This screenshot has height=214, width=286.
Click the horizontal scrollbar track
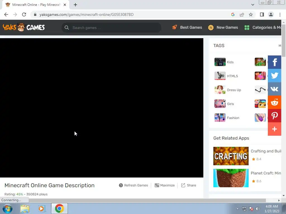[x=147, y=200]
